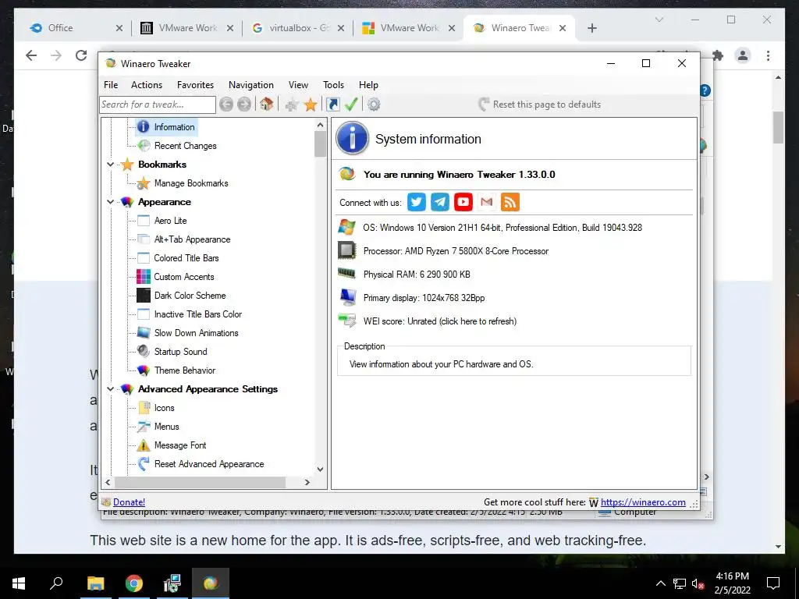Screen dimensions: 799x599
Task: Show hidden tray icons chevron
Action: (660, 583)
